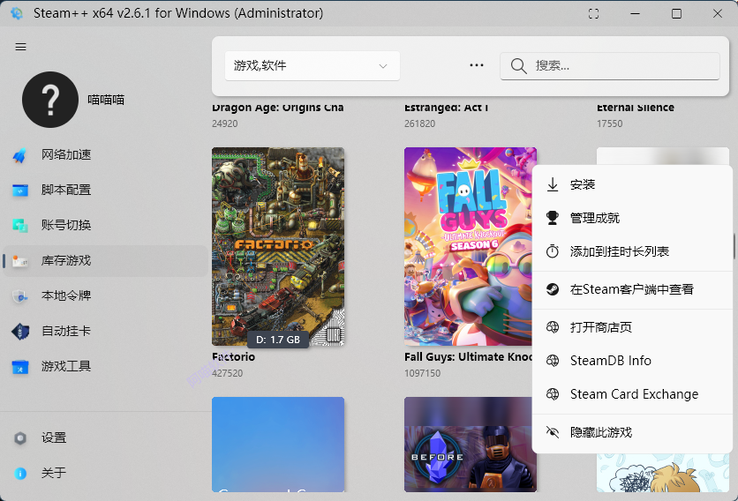Click the Steam++ app logo in title bar

17,13
